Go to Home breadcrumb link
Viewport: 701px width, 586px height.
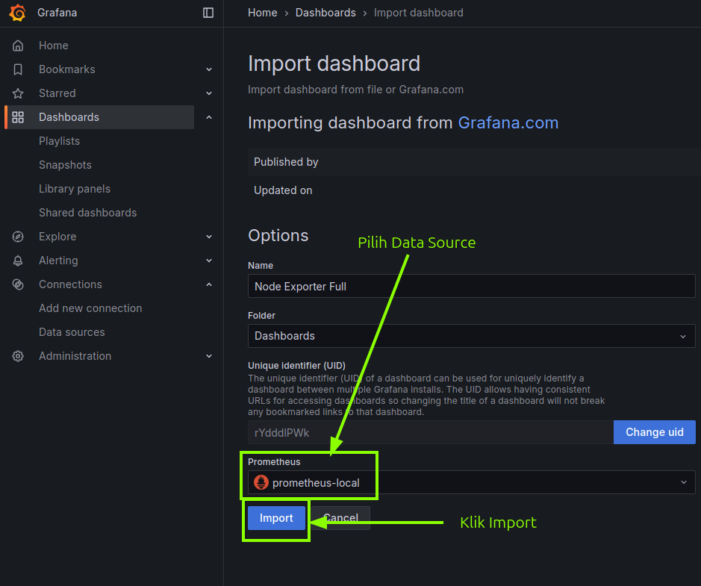[263, 13]
